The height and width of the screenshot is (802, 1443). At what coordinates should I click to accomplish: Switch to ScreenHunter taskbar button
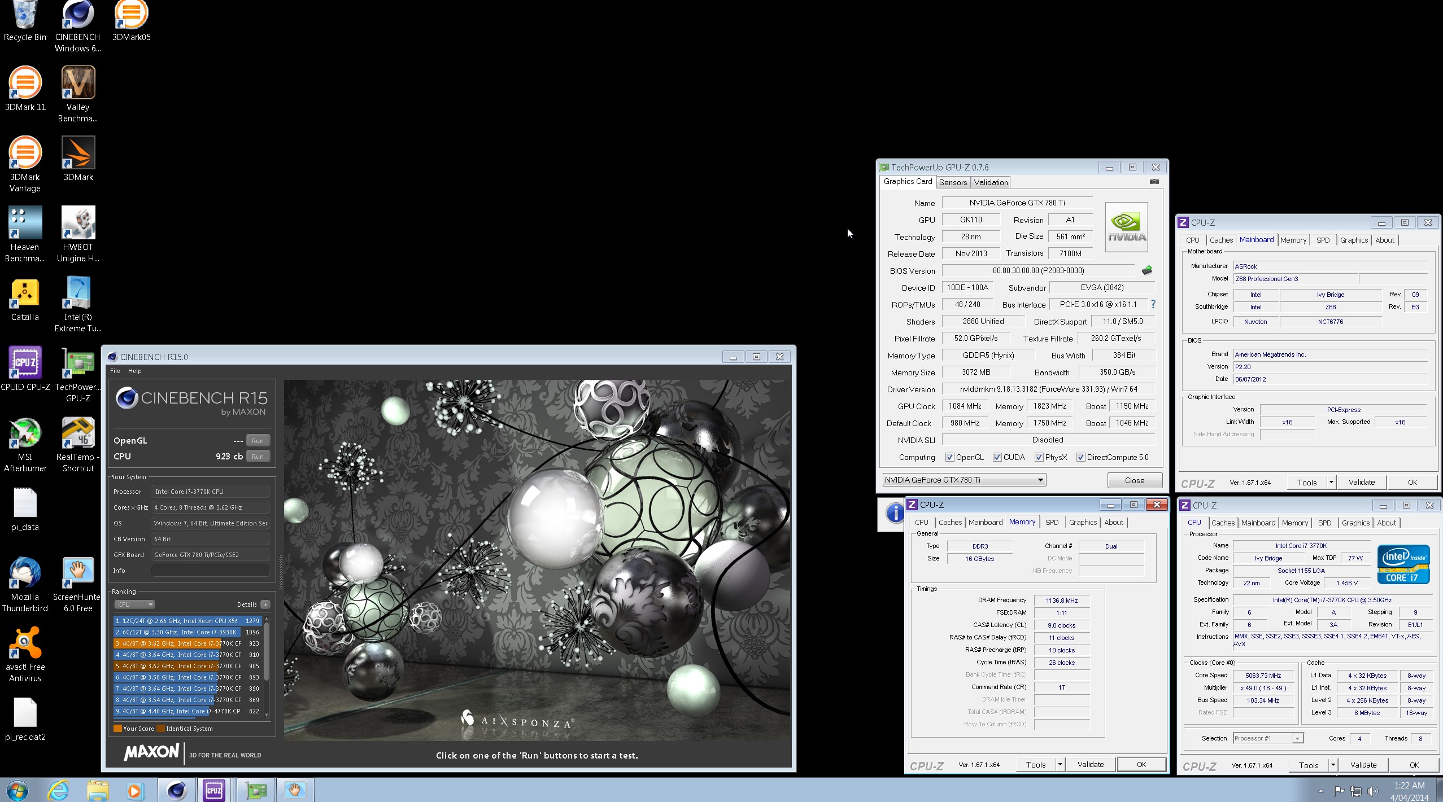pos(294,790)
